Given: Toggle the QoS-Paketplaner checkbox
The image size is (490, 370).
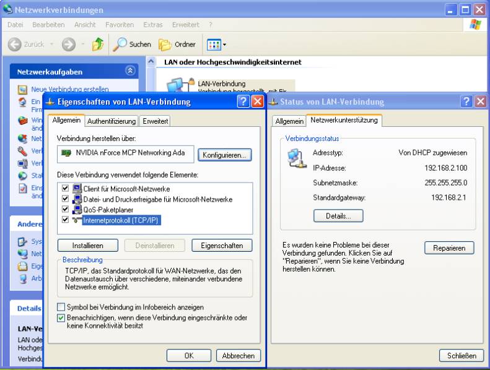Looking at the screenshot, I should tap(66, 209).
